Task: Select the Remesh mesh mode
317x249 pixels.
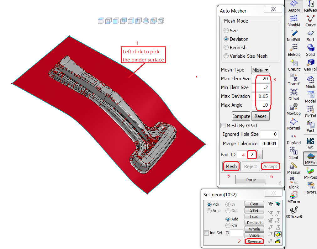Action: click(x=235, y=48)
